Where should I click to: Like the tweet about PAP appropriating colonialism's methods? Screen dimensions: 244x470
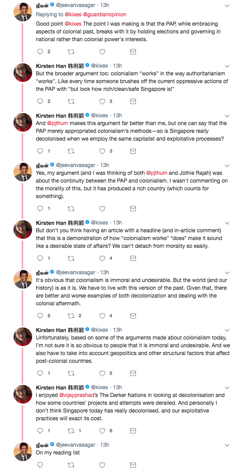coord(102,151)
